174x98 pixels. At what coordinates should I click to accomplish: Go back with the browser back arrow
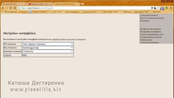[x=3, y=8]
